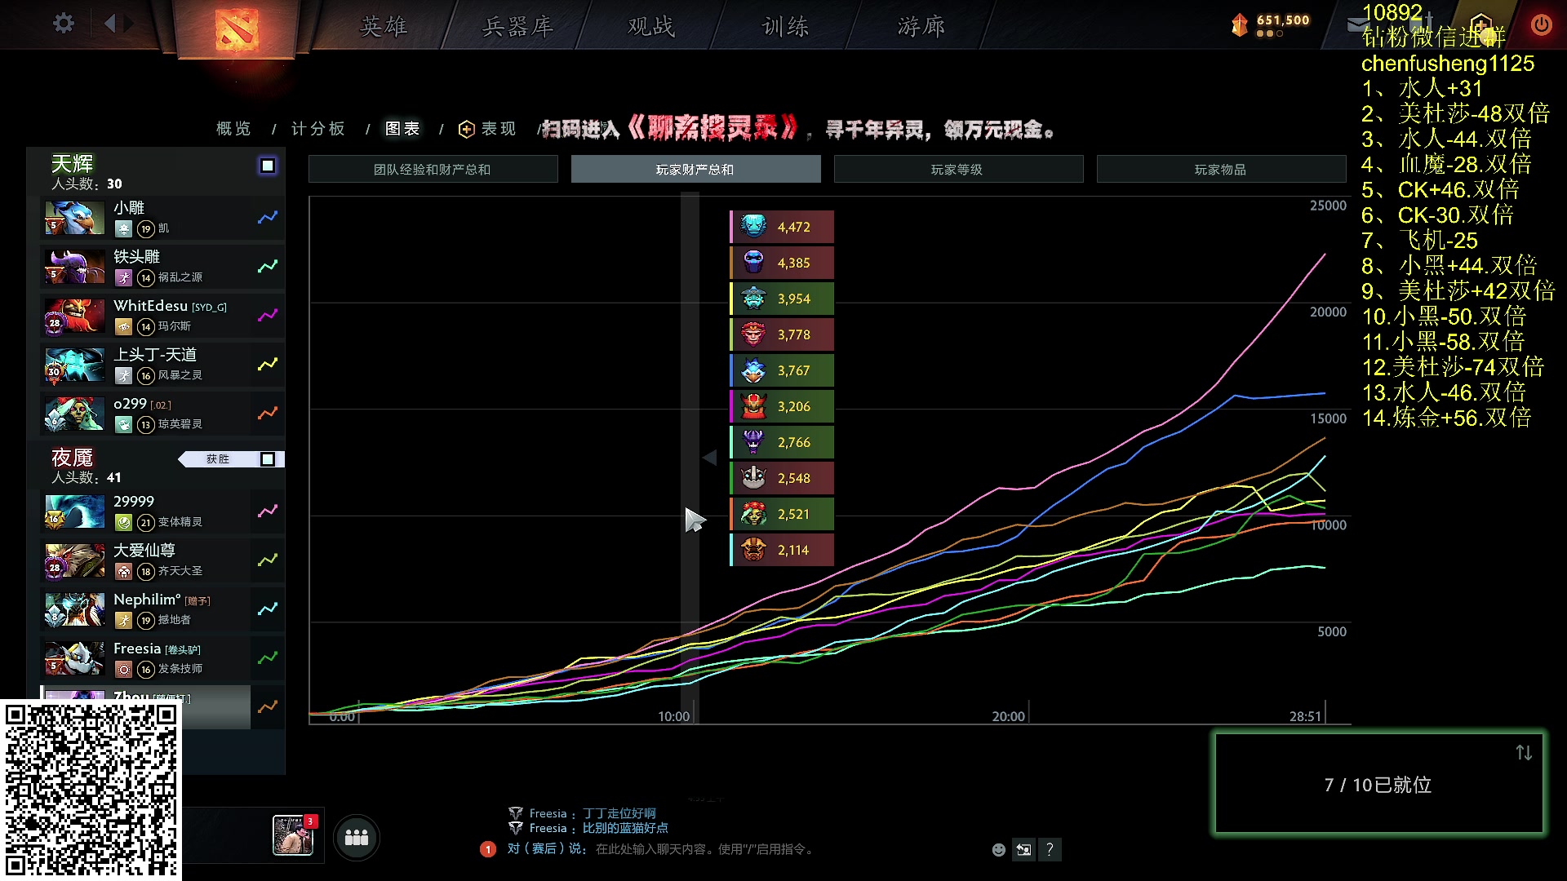
Task: Click the 3,767 net worth tooltip row
Action: tap(782, 370)
